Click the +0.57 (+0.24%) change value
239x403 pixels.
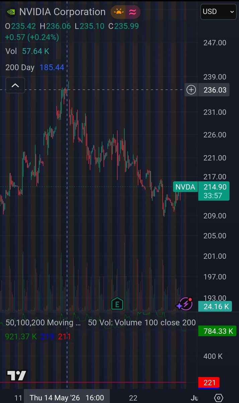[x=32, y=37]
